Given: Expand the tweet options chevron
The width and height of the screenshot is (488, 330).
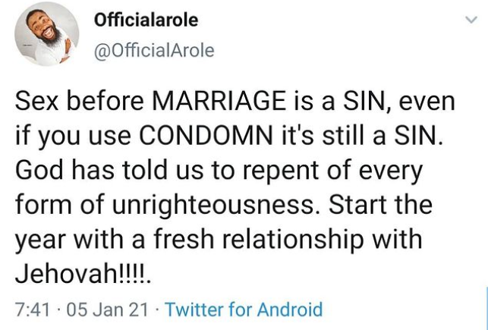Looking at the screenshot, I should tap(471, 20).
